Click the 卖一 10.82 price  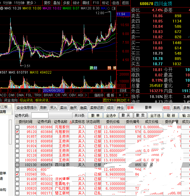[x=157, y=37]
